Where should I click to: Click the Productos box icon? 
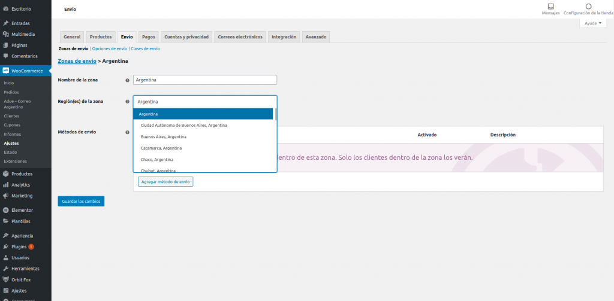(6, 174)
